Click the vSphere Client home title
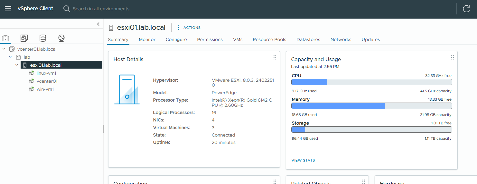 [x=35, y=9]
